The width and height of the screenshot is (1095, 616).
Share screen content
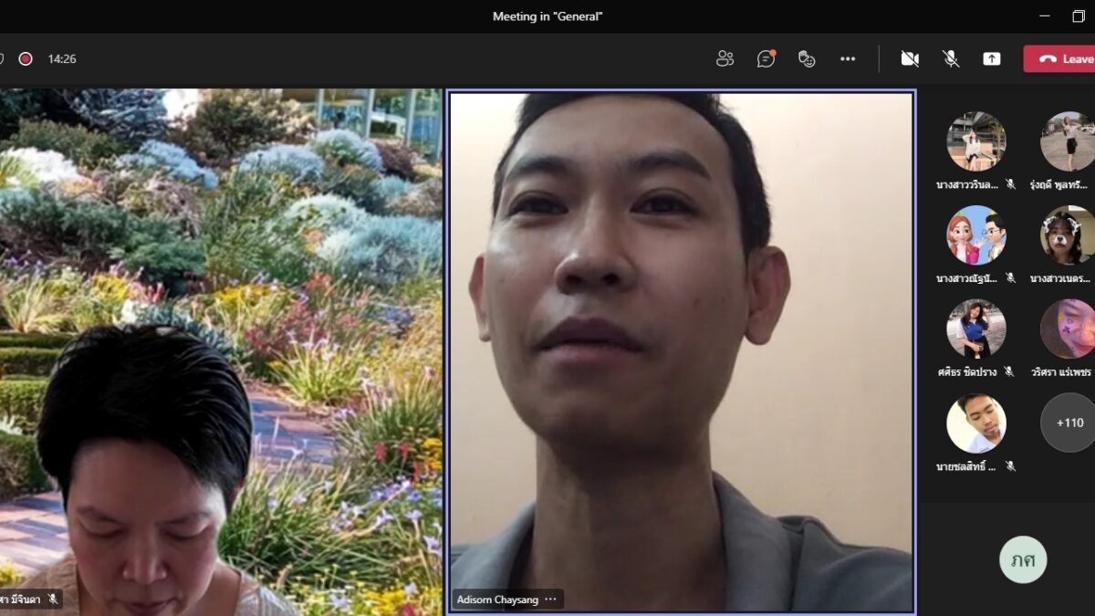click(992, 58)
